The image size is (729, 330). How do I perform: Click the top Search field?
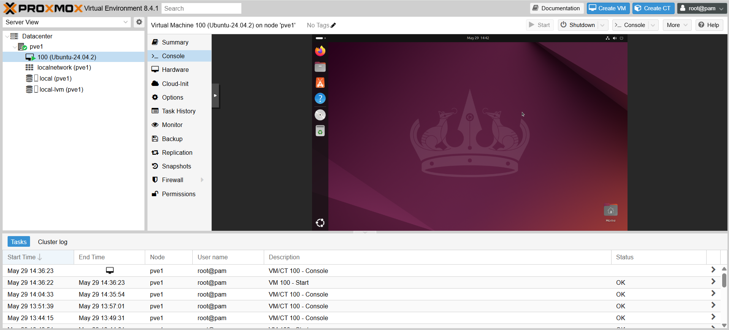pyautogui.click(x=201, y=8)
